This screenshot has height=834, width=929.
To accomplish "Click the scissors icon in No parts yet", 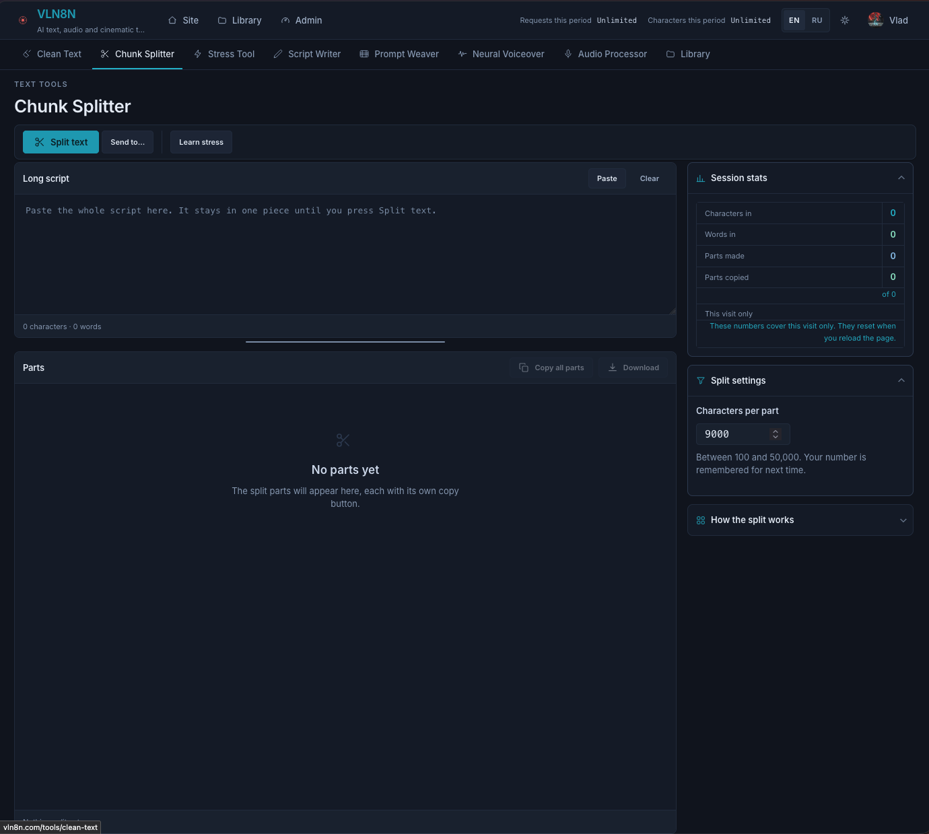I will [x=343, y=440].
